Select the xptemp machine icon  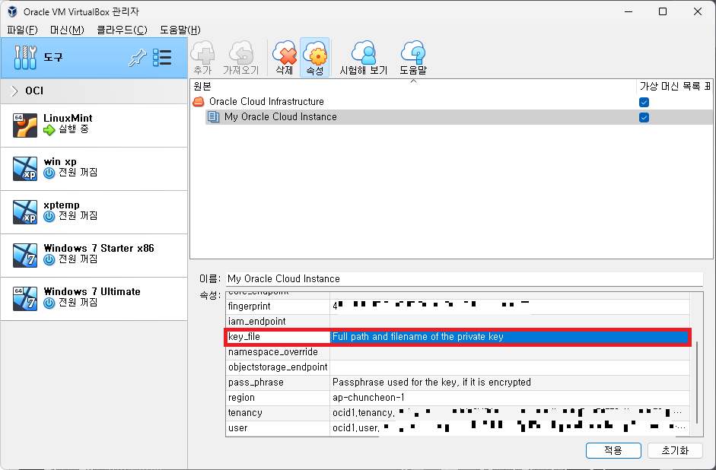(25, 212)
